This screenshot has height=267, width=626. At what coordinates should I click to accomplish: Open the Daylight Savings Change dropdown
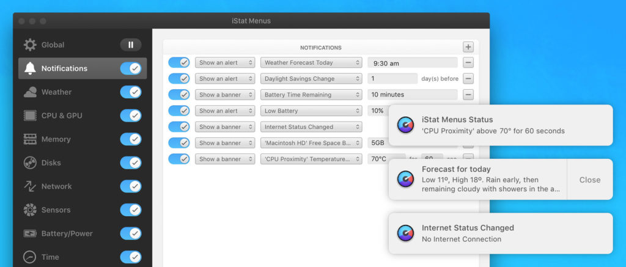311,79
